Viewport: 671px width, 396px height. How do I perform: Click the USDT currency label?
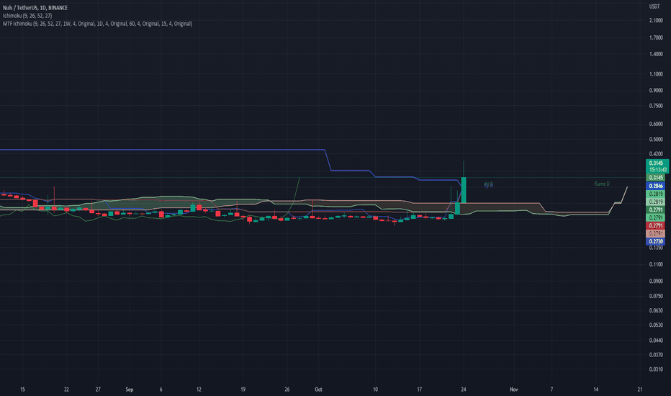(654, 6)
